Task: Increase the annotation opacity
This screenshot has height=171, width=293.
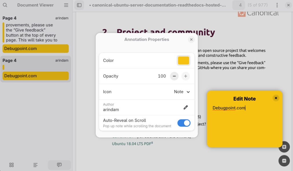Action: pos(185,76)
